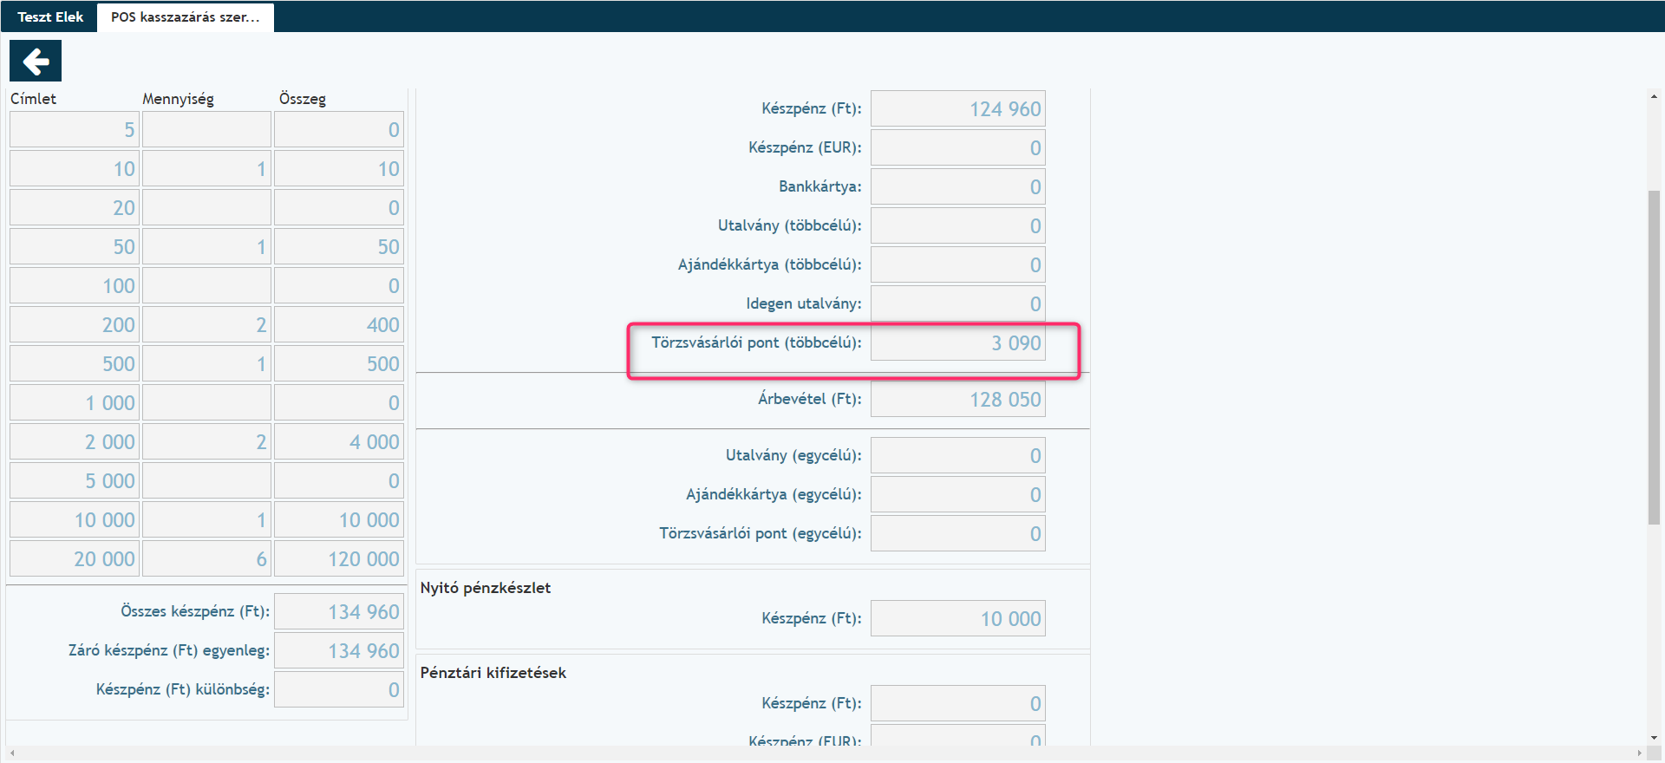Click the Törzsvásárlói pont (egycélú) field

958,534
